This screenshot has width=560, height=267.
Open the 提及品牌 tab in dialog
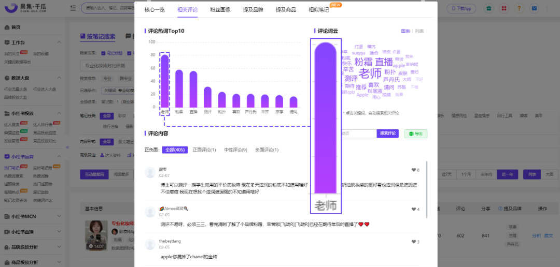click(253, 10)
